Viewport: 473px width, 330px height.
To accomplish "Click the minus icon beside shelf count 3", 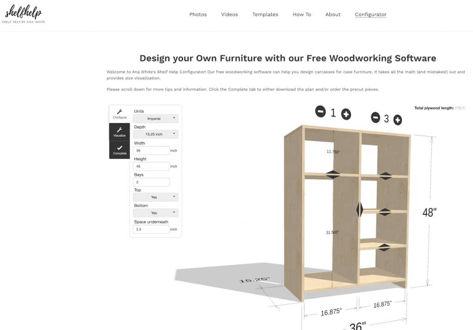I will click(x=376, y=117).
